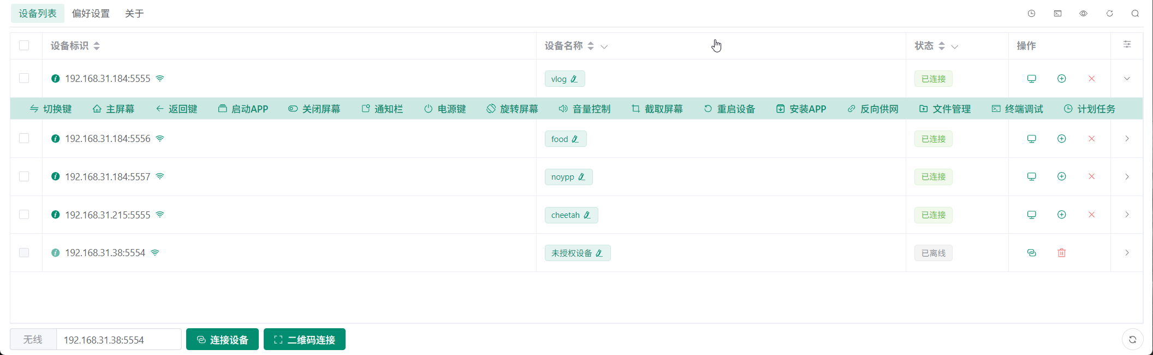Click the refresh icon at bottom right
The image size is (1153, 355).
point(1132,340)
